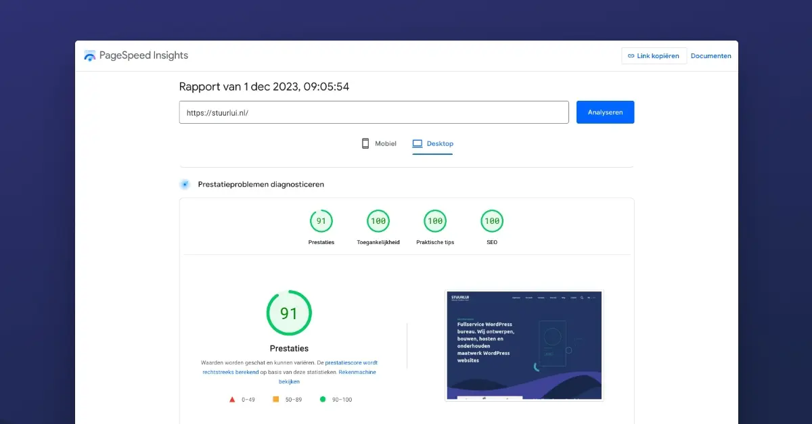The height and width of the screenshot is (424, 812).
Task: Click the 100 SEO score gauge
Action: pos(492,220)
